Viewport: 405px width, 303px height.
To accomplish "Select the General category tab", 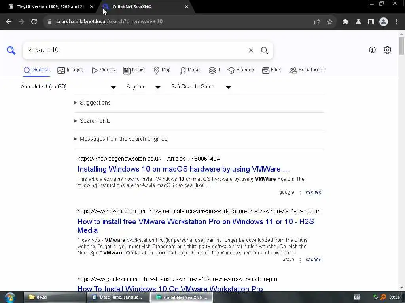I will [36, 70].
